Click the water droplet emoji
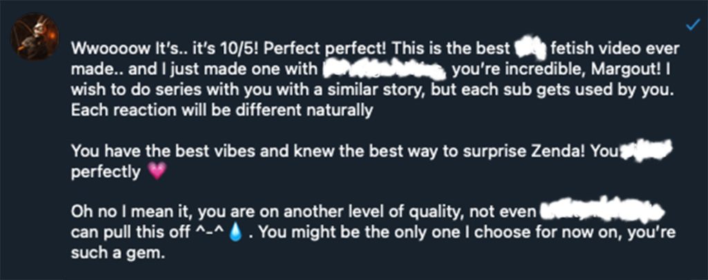708x280 pixels. coord(236,229)
